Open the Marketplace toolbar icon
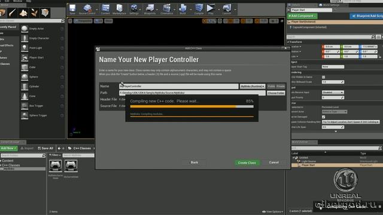 click(x=120, y=10)
